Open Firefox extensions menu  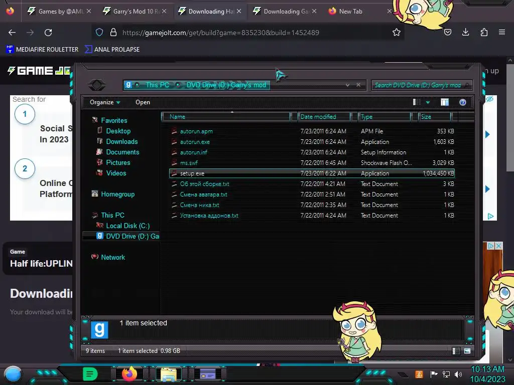pyautogui.click(x=484, y=32)
